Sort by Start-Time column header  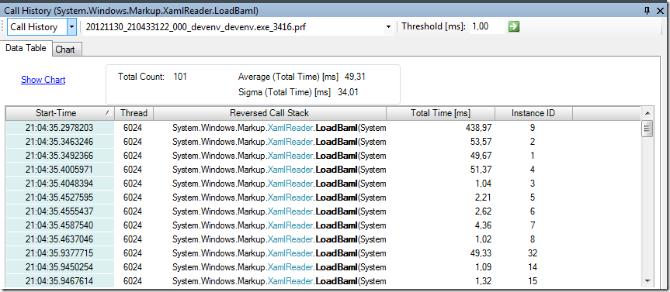[60, 113]
